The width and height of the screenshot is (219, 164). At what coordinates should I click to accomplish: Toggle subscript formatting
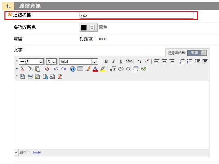[139, 61]
